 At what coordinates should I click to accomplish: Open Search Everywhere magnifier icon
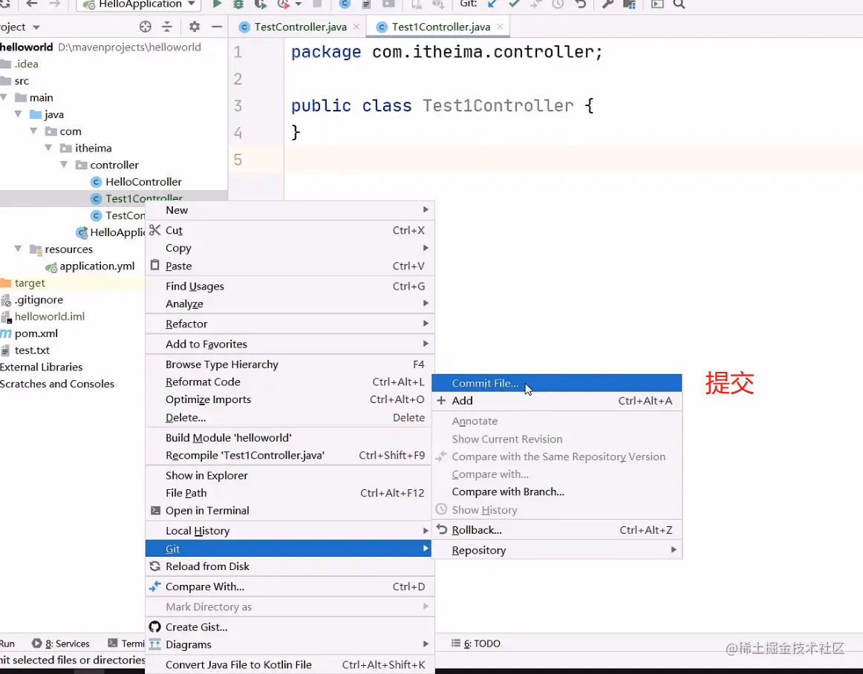(x=679, y=4)
